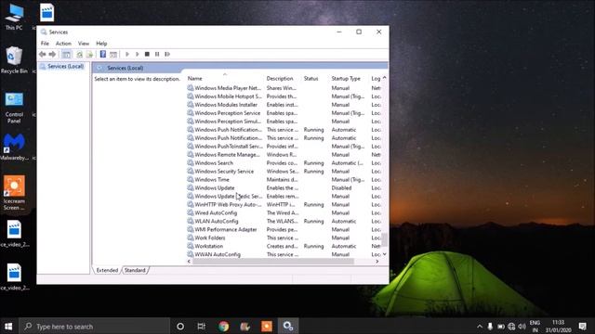Screen dimensions: 595x334
Task: Click the Stop Service square icon
Action: (147, 54)
